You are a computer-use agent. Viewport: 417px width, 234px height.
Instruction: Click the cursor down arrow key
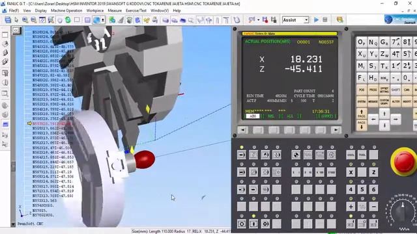384,125
